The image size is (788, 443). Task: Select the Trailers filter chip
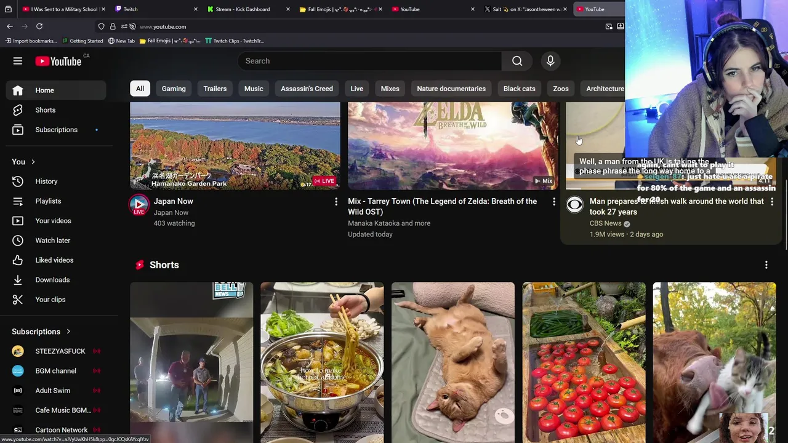tap(215, 89)
